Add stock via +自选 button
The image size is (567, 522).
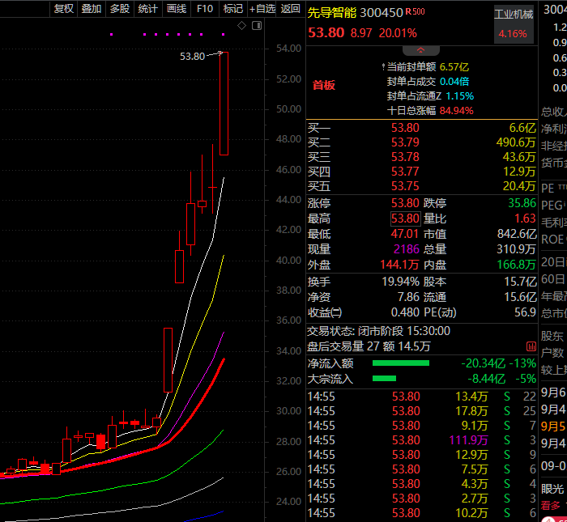coord(262,9)
